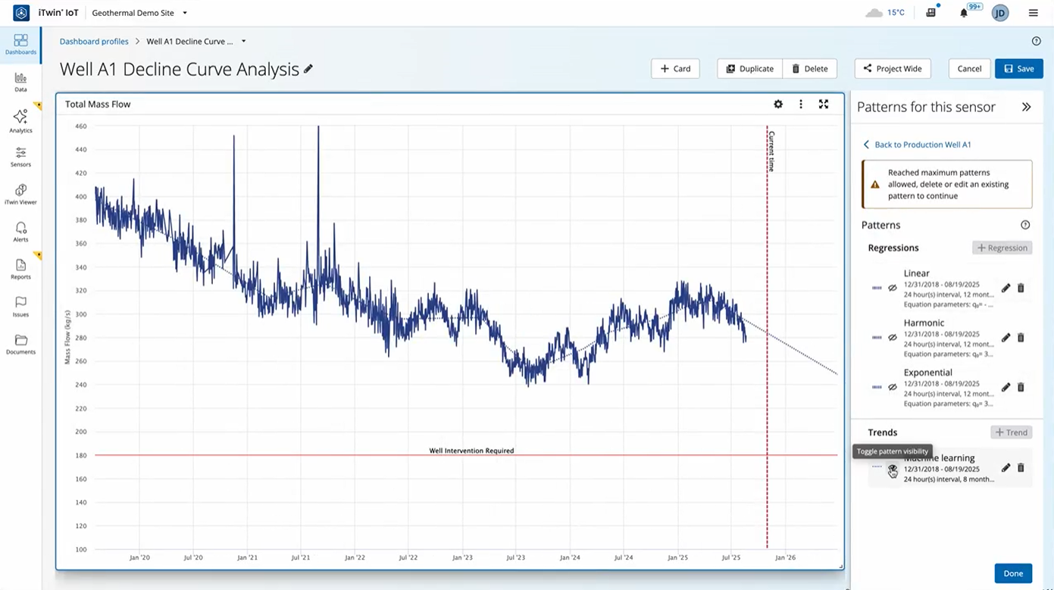Open the Documents sidebar section
The image size is (1054, 590).
coord(20,345)
